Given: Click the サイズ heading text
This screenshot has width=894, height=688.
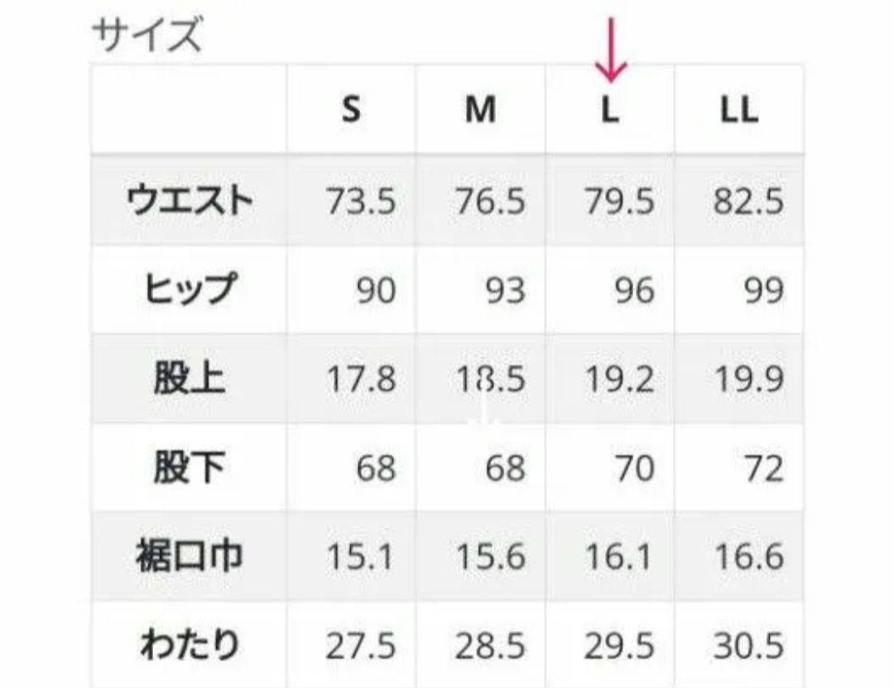Looking at the screenshot, I should pyautogui.click(x=147, y=34).
